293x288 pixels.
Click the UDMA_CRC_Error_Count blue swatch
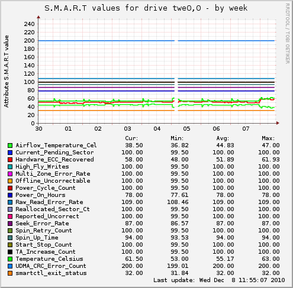coord(10,266)
